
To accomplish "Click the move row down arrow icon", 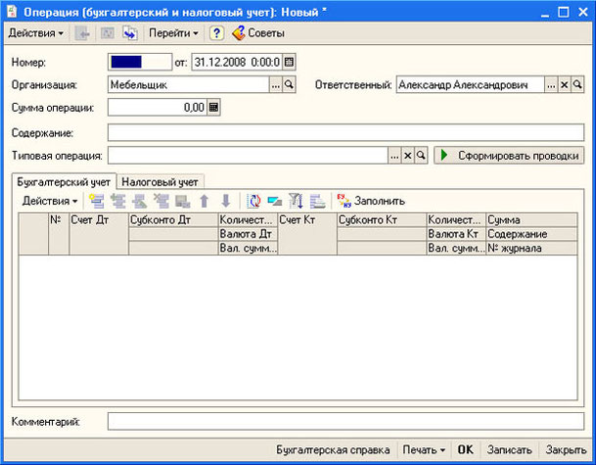I will pyautogui.click(x=225, y=201).
